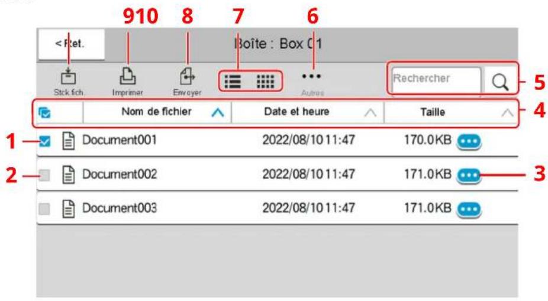548x301 pixels.
Task: Click the Rechercher search field
Action: tap(436, 79)
